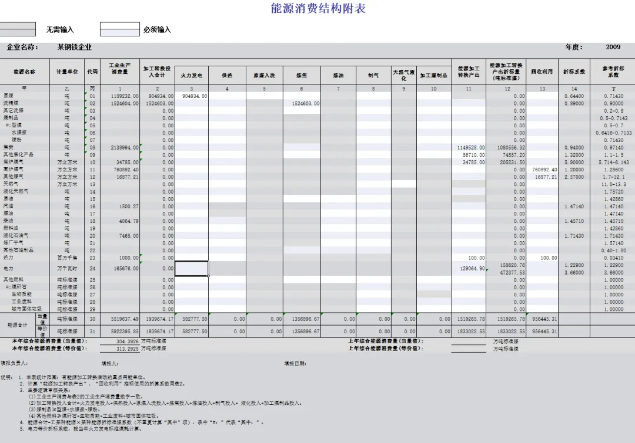Click the 炼焦 cell showing 1524603.00
Viewport: 635px width, 443px height.
[302, 103]
